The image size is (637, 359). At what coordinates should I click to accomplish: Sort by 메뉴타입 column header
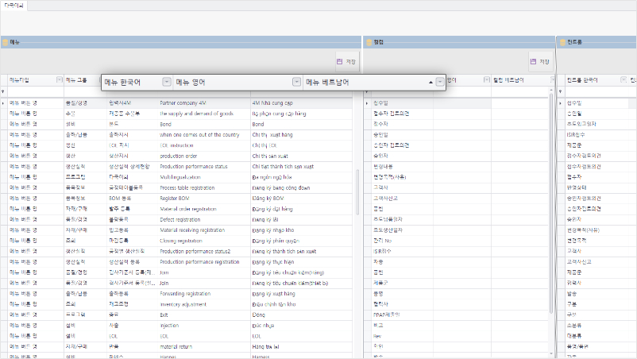(19, 80)
